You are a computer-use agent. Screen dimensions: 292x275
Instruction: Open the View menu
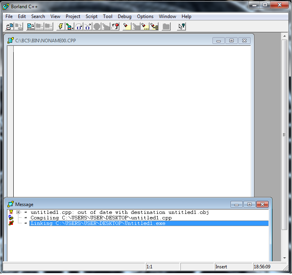tap(55, 16)
